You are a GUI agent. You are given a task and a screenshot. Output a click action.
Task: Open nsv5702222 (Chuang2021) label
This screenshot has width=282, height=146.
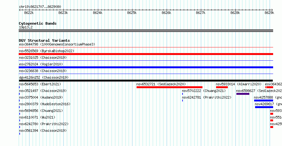point(204,91)
